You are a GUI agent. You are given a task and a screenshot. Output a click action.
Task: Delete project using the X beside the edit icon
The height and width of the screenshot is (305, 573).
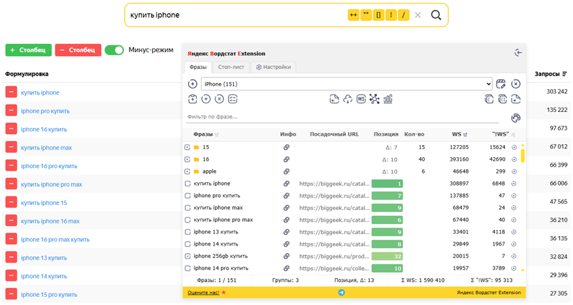coord(515,84)
